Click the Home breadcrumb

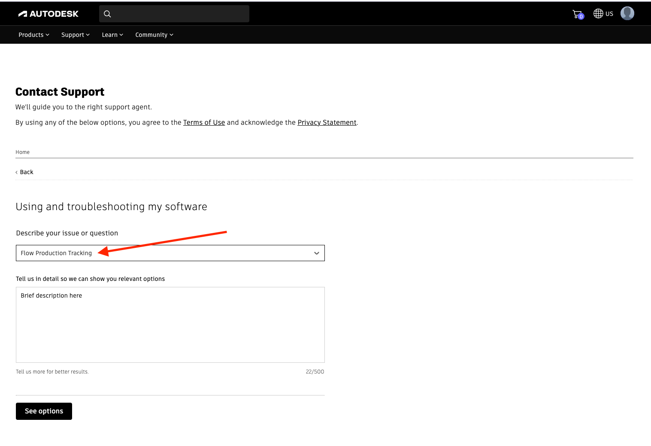click(22, 152)
